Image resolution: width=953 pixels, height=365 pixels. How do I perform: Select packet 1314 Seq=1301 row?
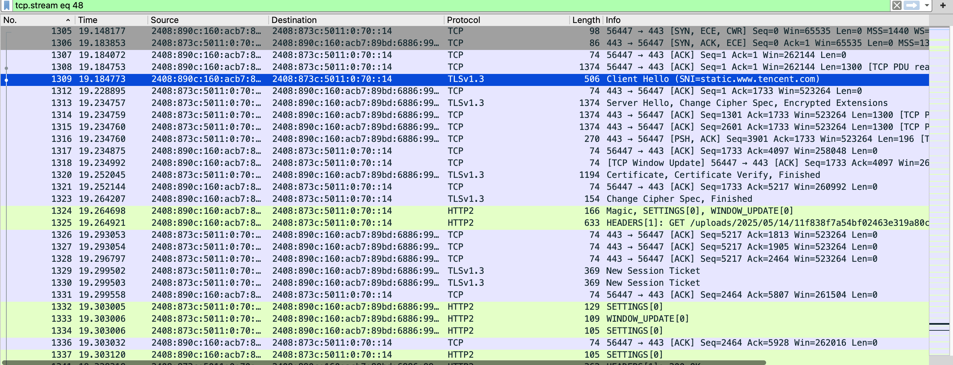pos(465,116)
